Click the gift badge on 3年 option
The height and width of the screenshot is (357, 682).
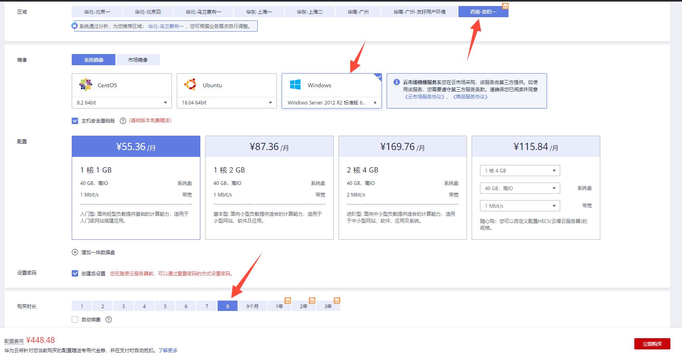(x=337, y=300)
